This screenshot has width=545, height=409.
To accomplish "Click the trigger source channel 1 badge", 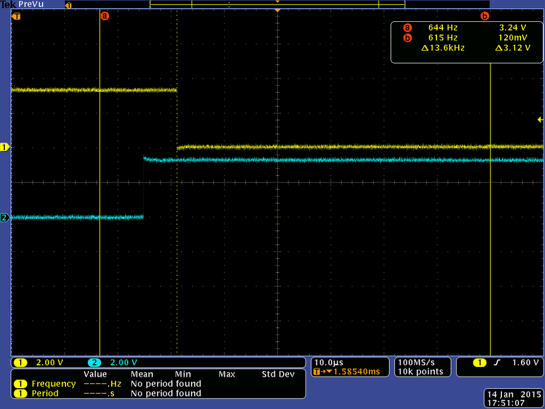I will [x=480, y=363].
